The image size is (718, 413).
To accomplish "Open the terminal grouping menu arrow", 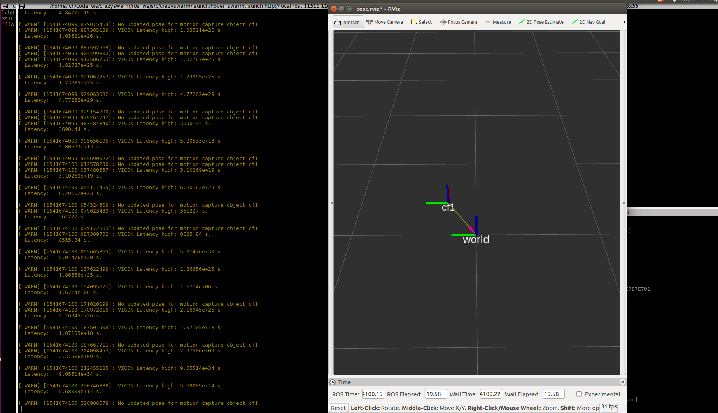I will point(22,6).
